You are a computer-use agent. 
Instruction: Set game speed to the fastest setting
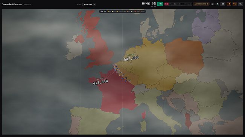tap(188, 4)
